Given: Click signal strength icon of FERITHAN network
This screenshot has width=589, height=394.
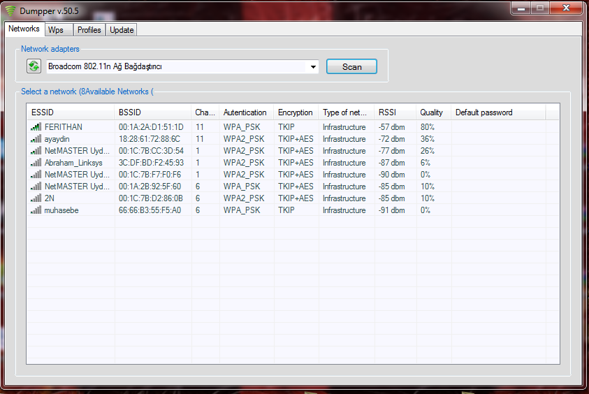Looking at the screenshot, I should coord(36,127).
